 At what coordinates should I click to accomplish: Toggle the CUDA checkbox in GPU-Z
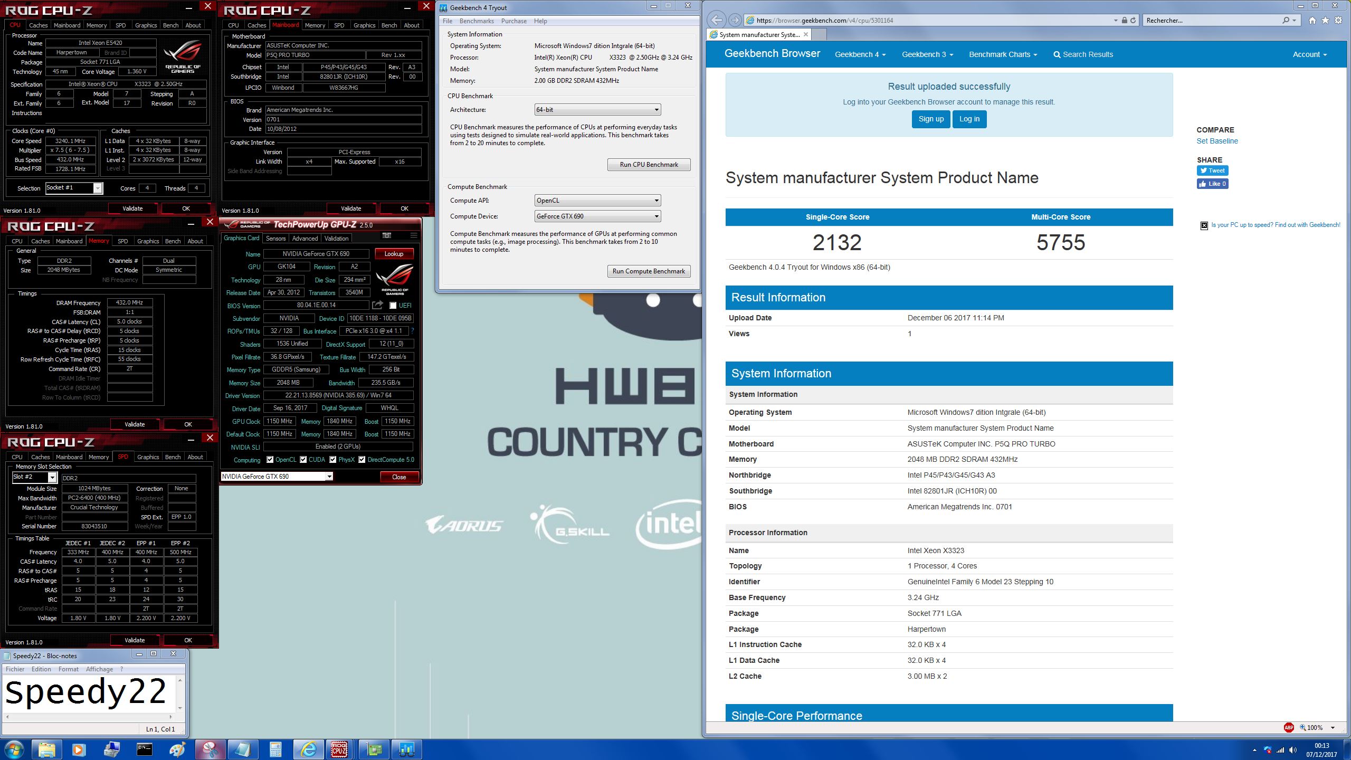[x=303, y=460]
